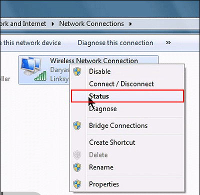This screenshot has height=195, width=200.
Task: Click the shield icon beside Bridge Connections
Action: (x=77, y=125)
